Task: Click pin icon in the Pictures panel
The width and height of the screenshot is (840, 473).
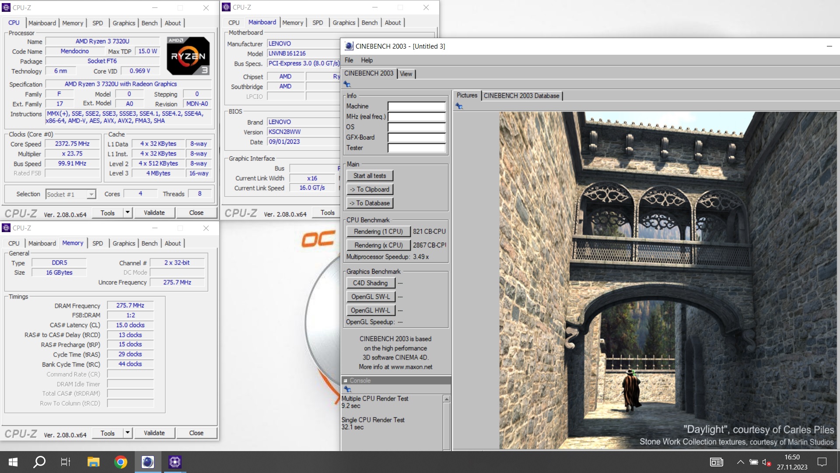Action: click(x=458, y=106)
